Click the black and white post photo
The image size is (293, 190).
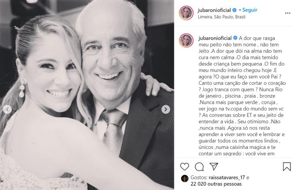coord(87,95)
